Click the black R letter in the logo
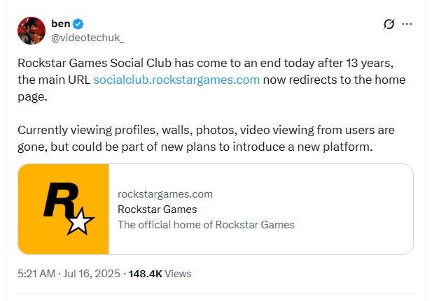The image size is (439, 301). coord(61,199)
